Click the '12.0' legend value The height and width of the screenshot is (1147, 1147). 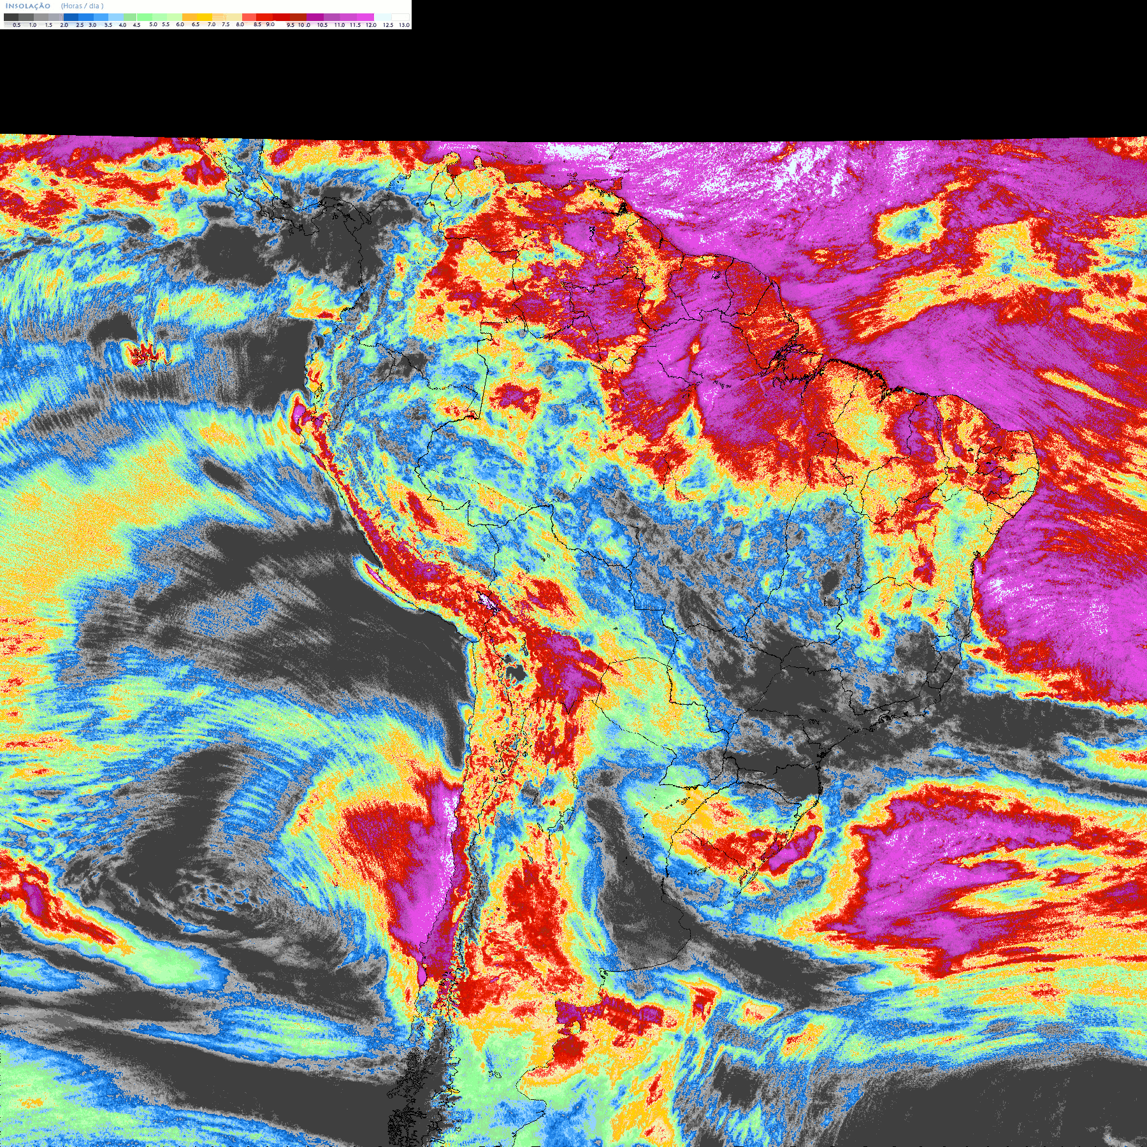coord(371,25)
